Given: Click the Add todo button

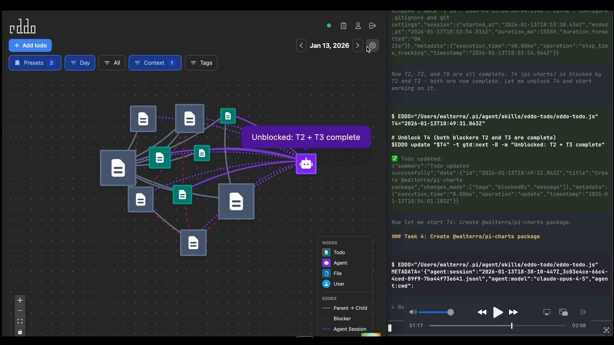Looking at the screenshot, I should pyautogui.click(x=30, y=46).
